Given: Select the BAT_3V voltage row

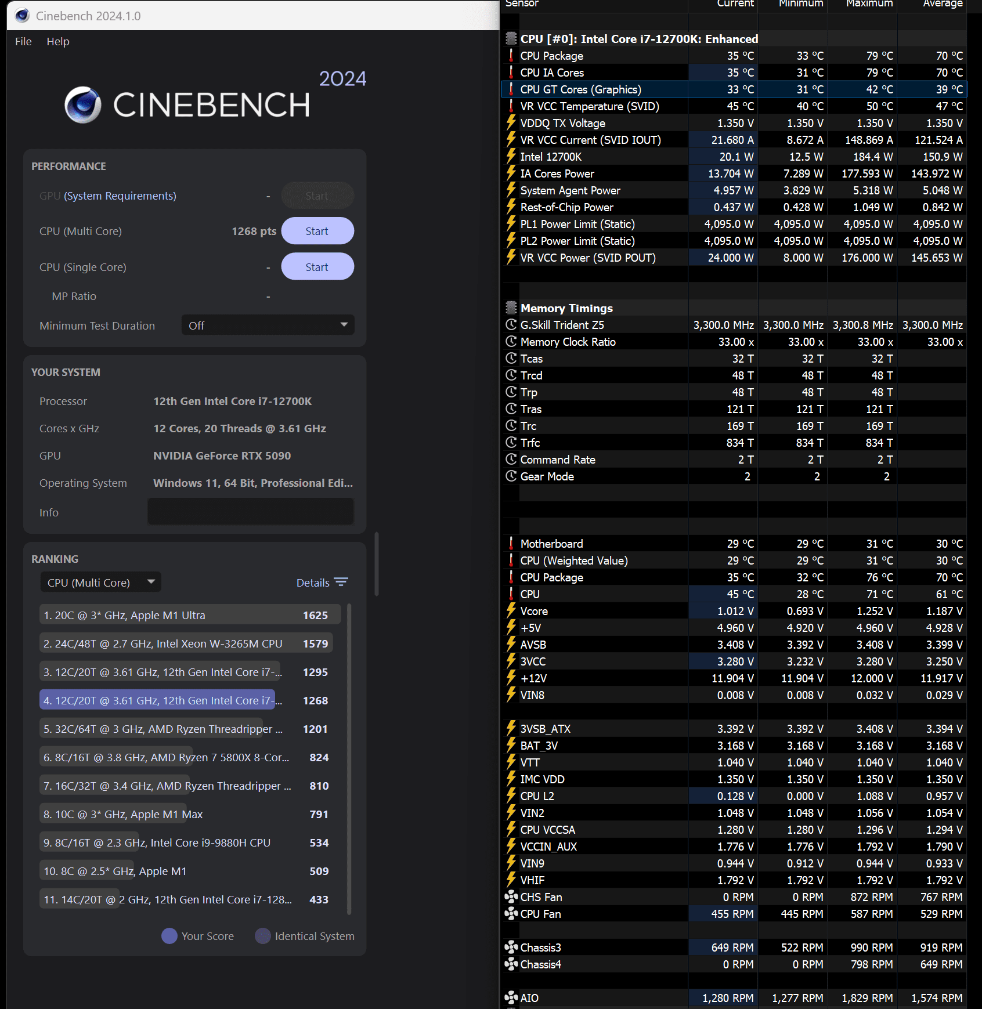Looking at the screenshot, I should pos(734,746).
